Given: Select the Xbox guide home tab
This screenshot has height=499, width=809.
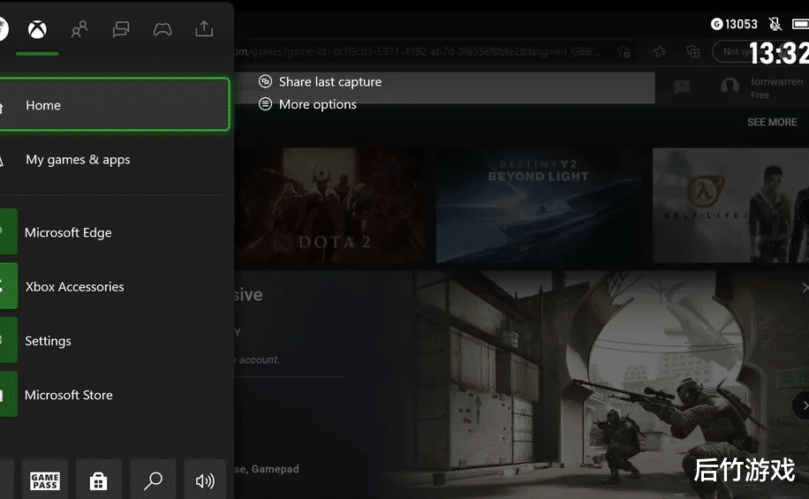Looking at the screenshot, I should 37,29.
